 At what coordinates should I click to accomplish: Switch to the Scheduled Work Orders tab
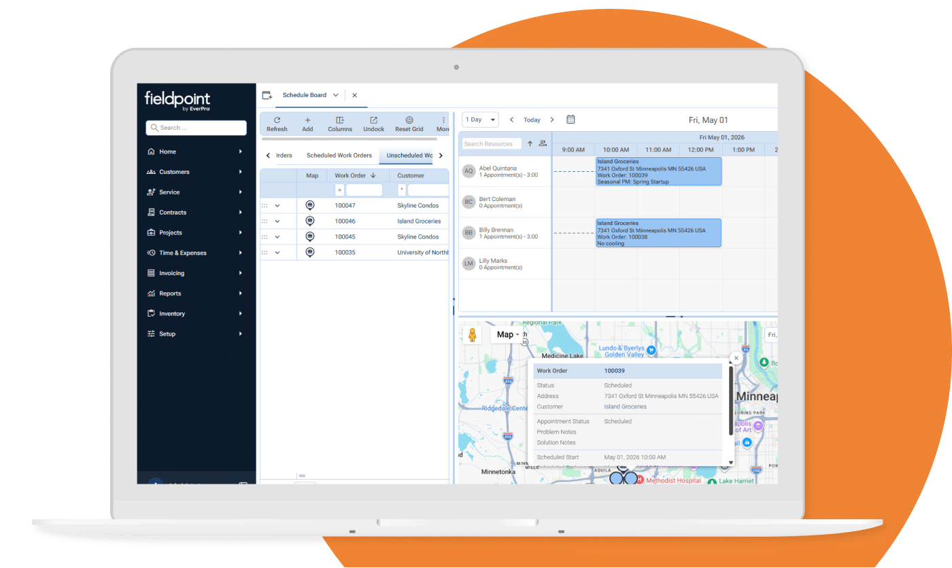point(339,156)
